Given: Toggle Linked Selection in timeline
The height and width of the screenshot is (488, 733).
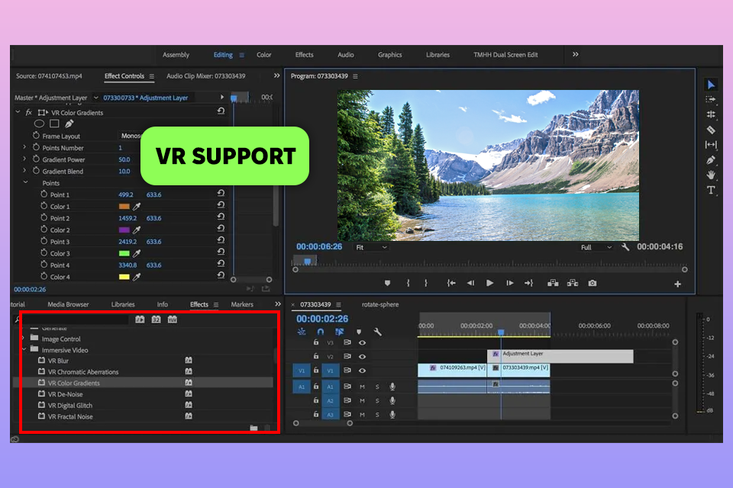Looking at the screenshot, I should coord(339,332).
